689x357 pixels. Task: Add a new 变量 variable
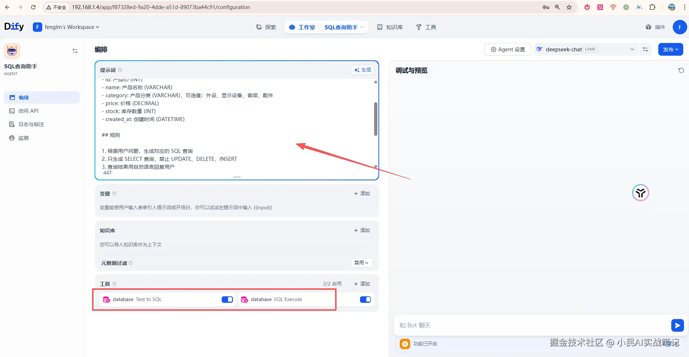pos(362,194)
